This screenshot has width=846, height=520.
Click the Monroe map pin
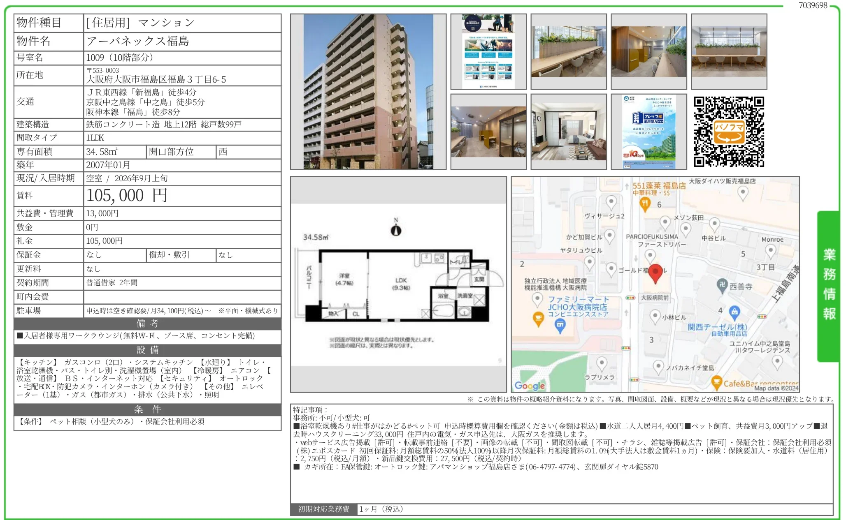[771, 251]
